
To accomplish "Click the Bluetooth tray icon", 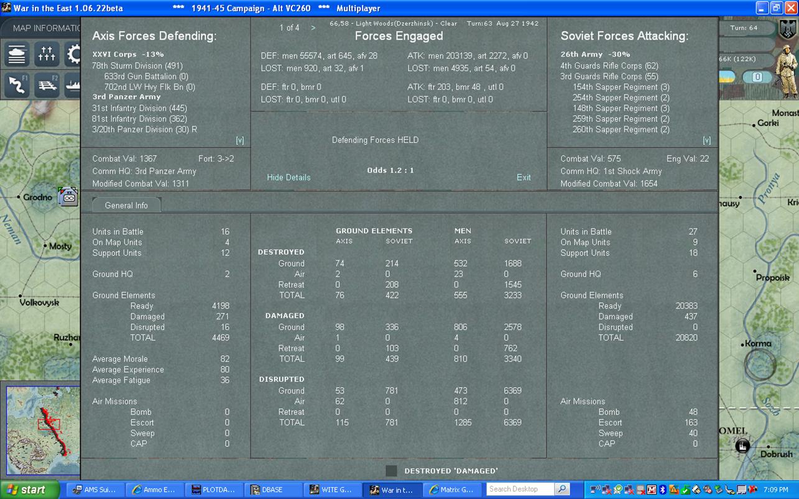I will point(663,490).
